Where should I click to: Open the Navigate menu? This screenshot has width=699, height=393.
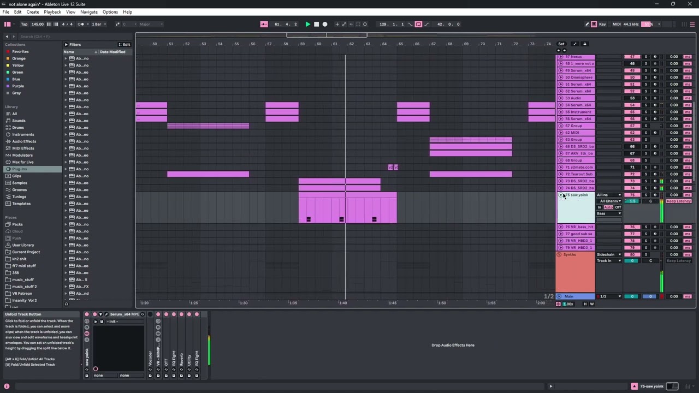coord(89,12)
